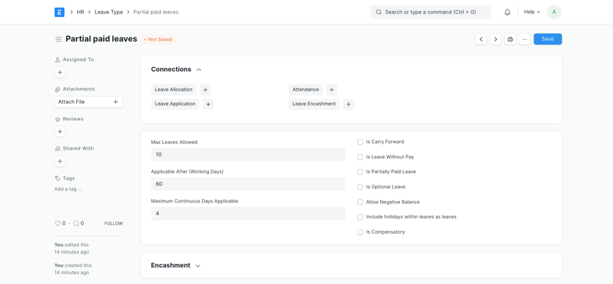This screenshot has height=284, width=613.
Task: Go to next document arrow
Action: pyautogui.click(x=495, y=40)
